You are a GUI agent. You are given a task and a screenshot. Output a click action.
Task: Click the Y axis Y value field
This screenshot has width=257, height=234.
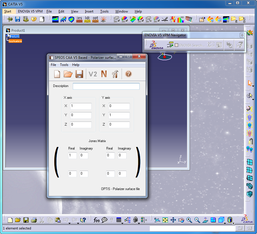tap(119, 115)
